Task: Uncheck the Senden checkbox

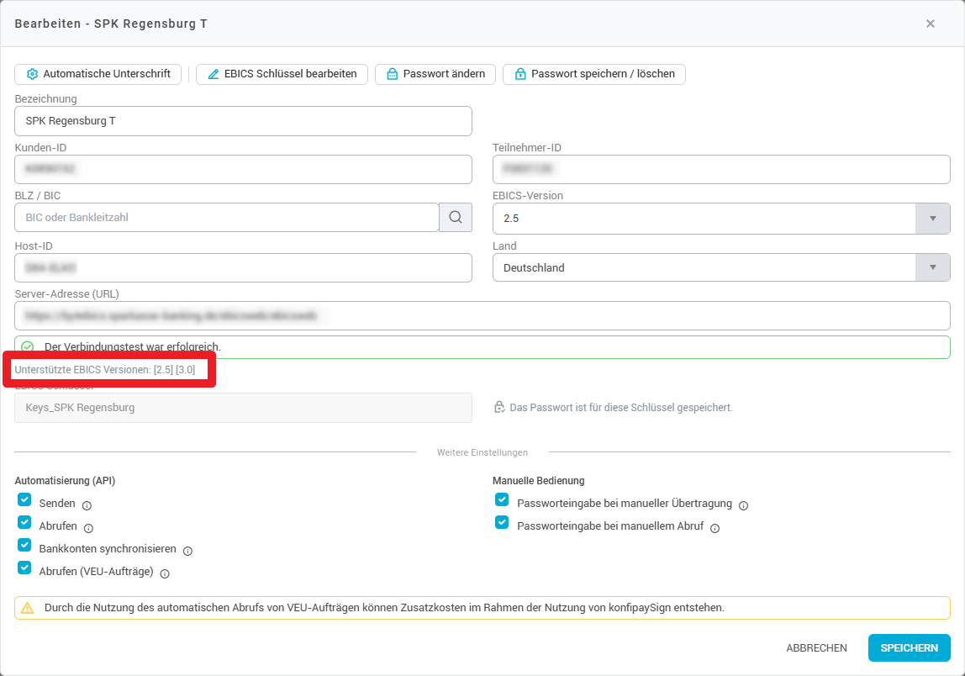Action: [24, 499]
